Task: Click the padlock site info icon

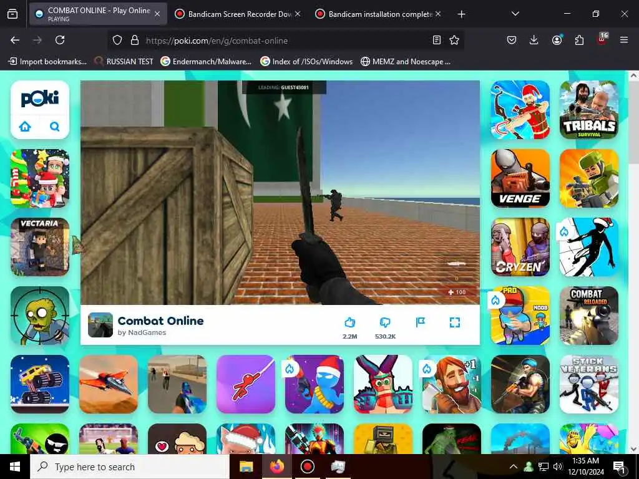Action: tap(135, 40)
